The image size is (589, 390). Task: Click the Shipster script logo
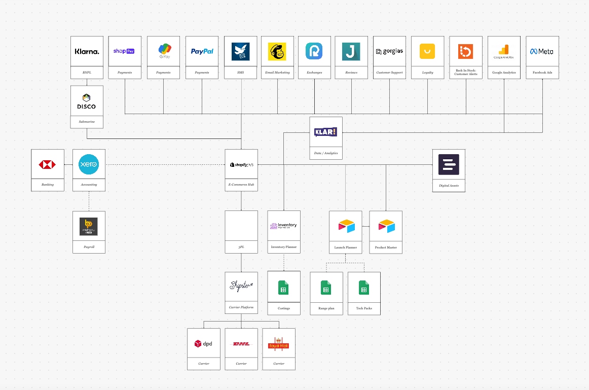[241, 286]
